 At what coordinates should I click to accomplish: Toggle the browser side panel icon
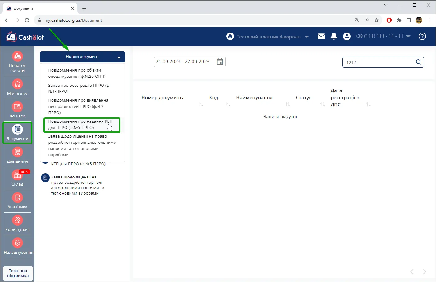(x=409, y=20)
